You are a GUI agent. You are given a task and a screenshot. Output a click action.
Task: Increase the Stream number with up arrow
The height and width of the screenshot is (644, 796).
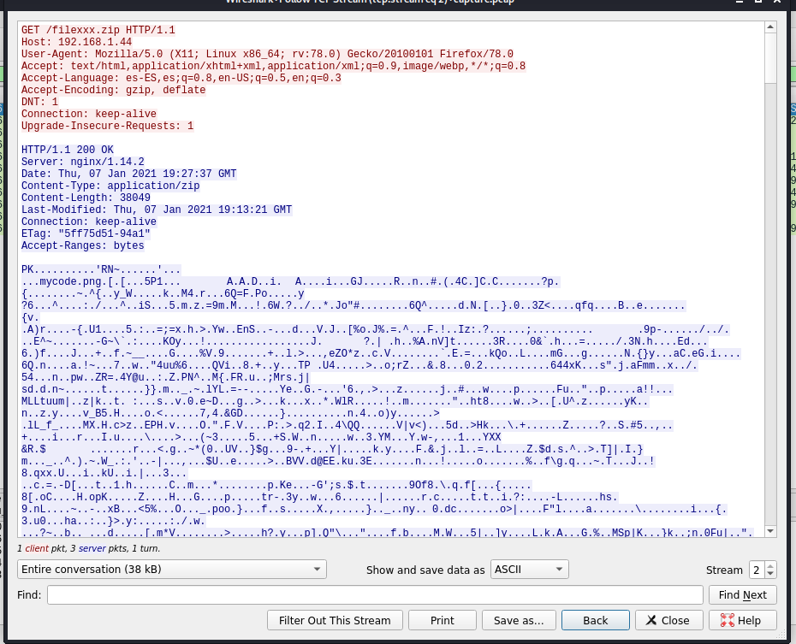tap(770, 566)
